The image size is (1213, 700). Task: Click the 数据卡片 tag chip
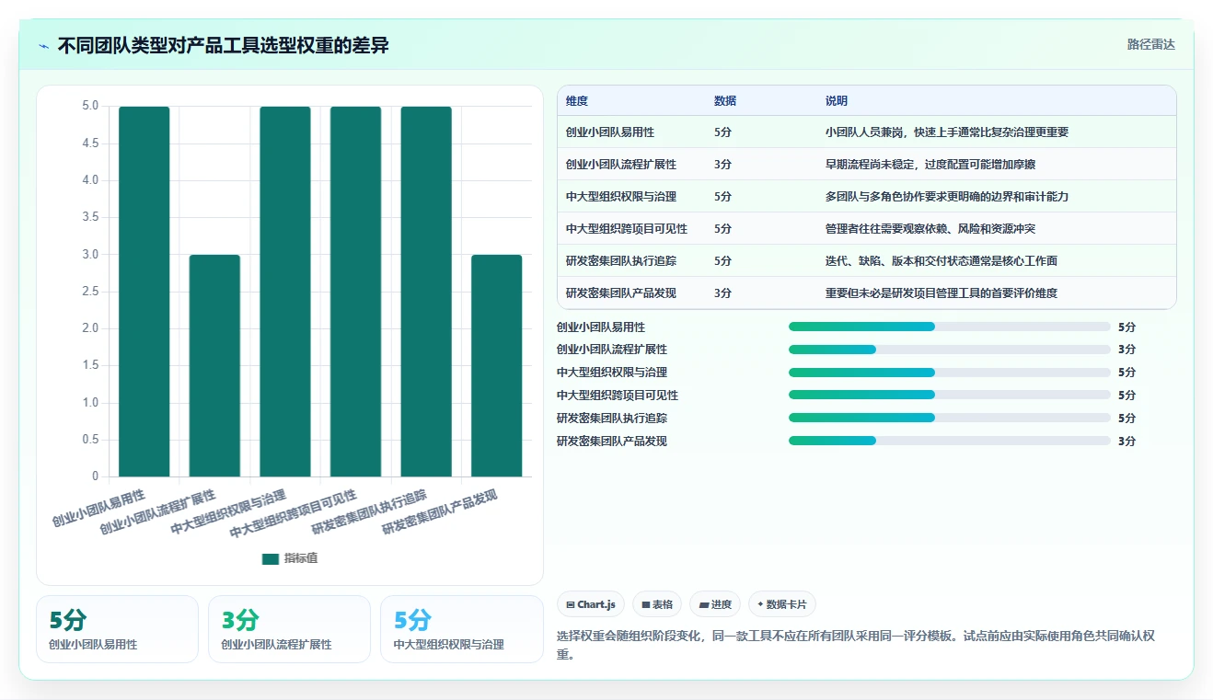pyautogui.click(x=781, y=604)
